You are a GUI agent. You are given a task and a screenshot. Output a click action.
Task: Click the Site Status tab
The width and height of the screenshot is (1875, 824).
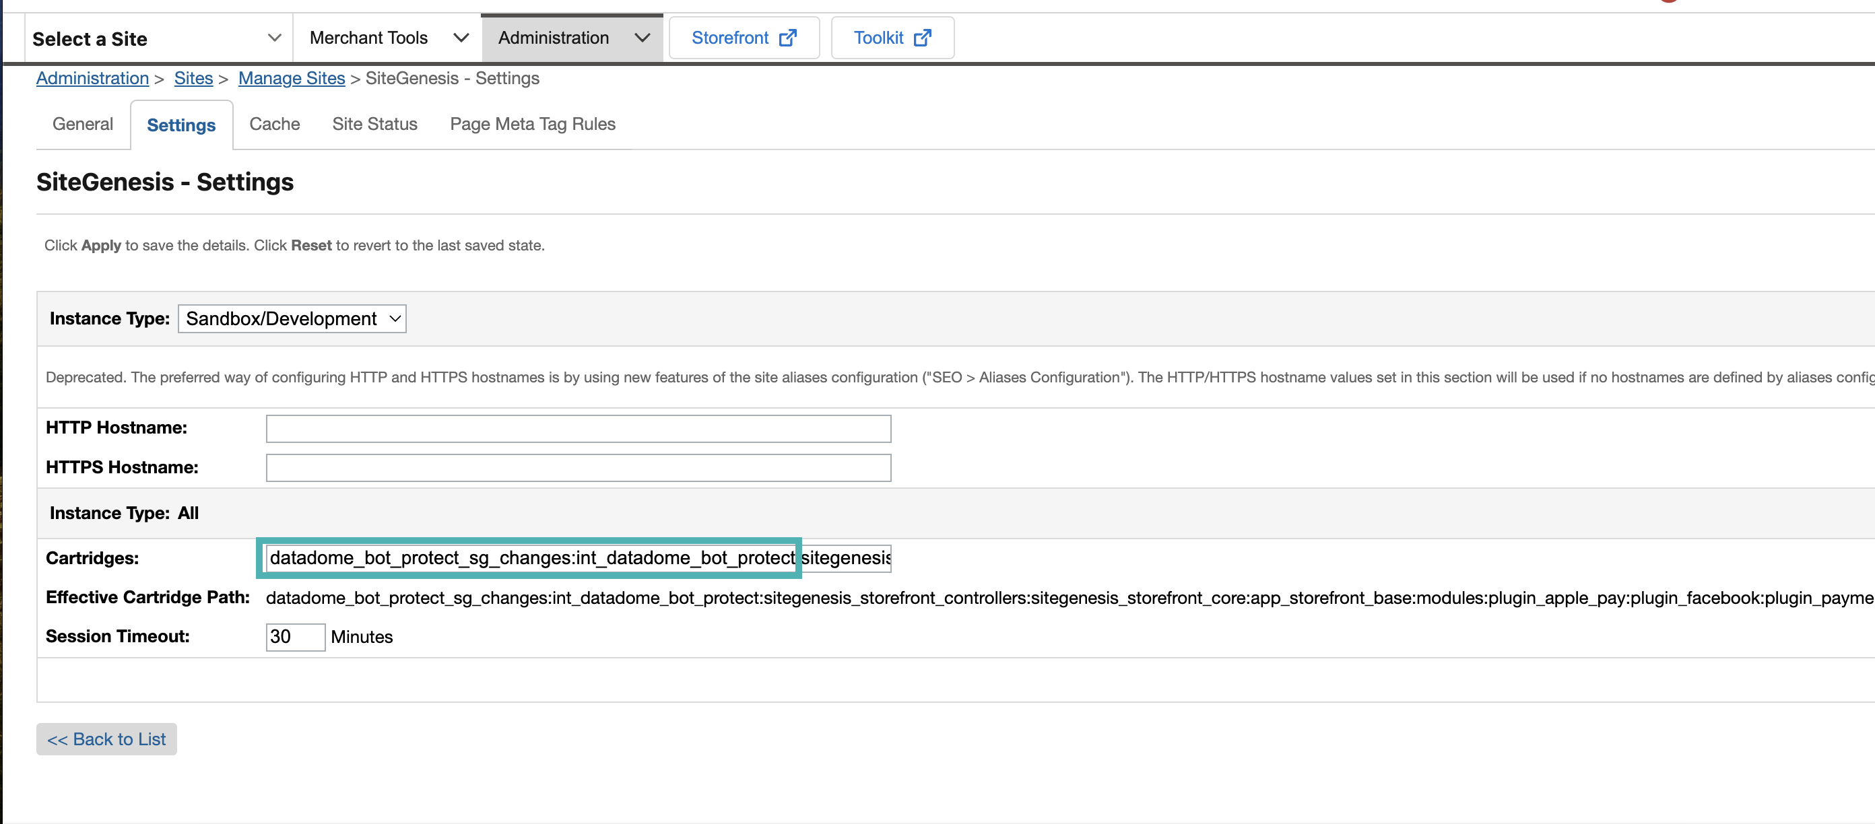coord(374,123)
